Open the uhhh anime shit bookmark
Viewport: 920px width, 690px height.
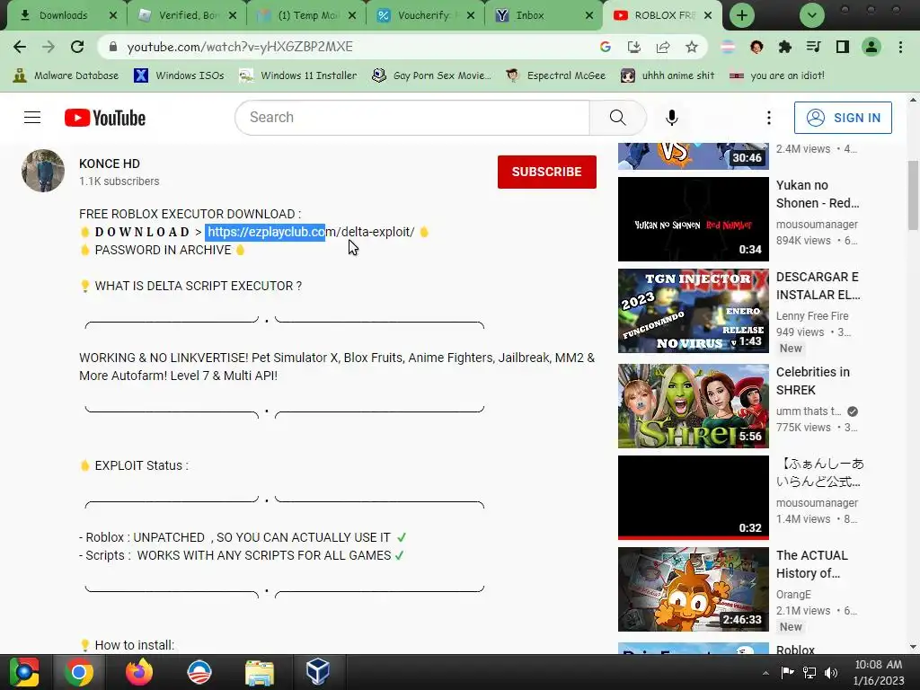pyautogui.click(x=668, y=75)
